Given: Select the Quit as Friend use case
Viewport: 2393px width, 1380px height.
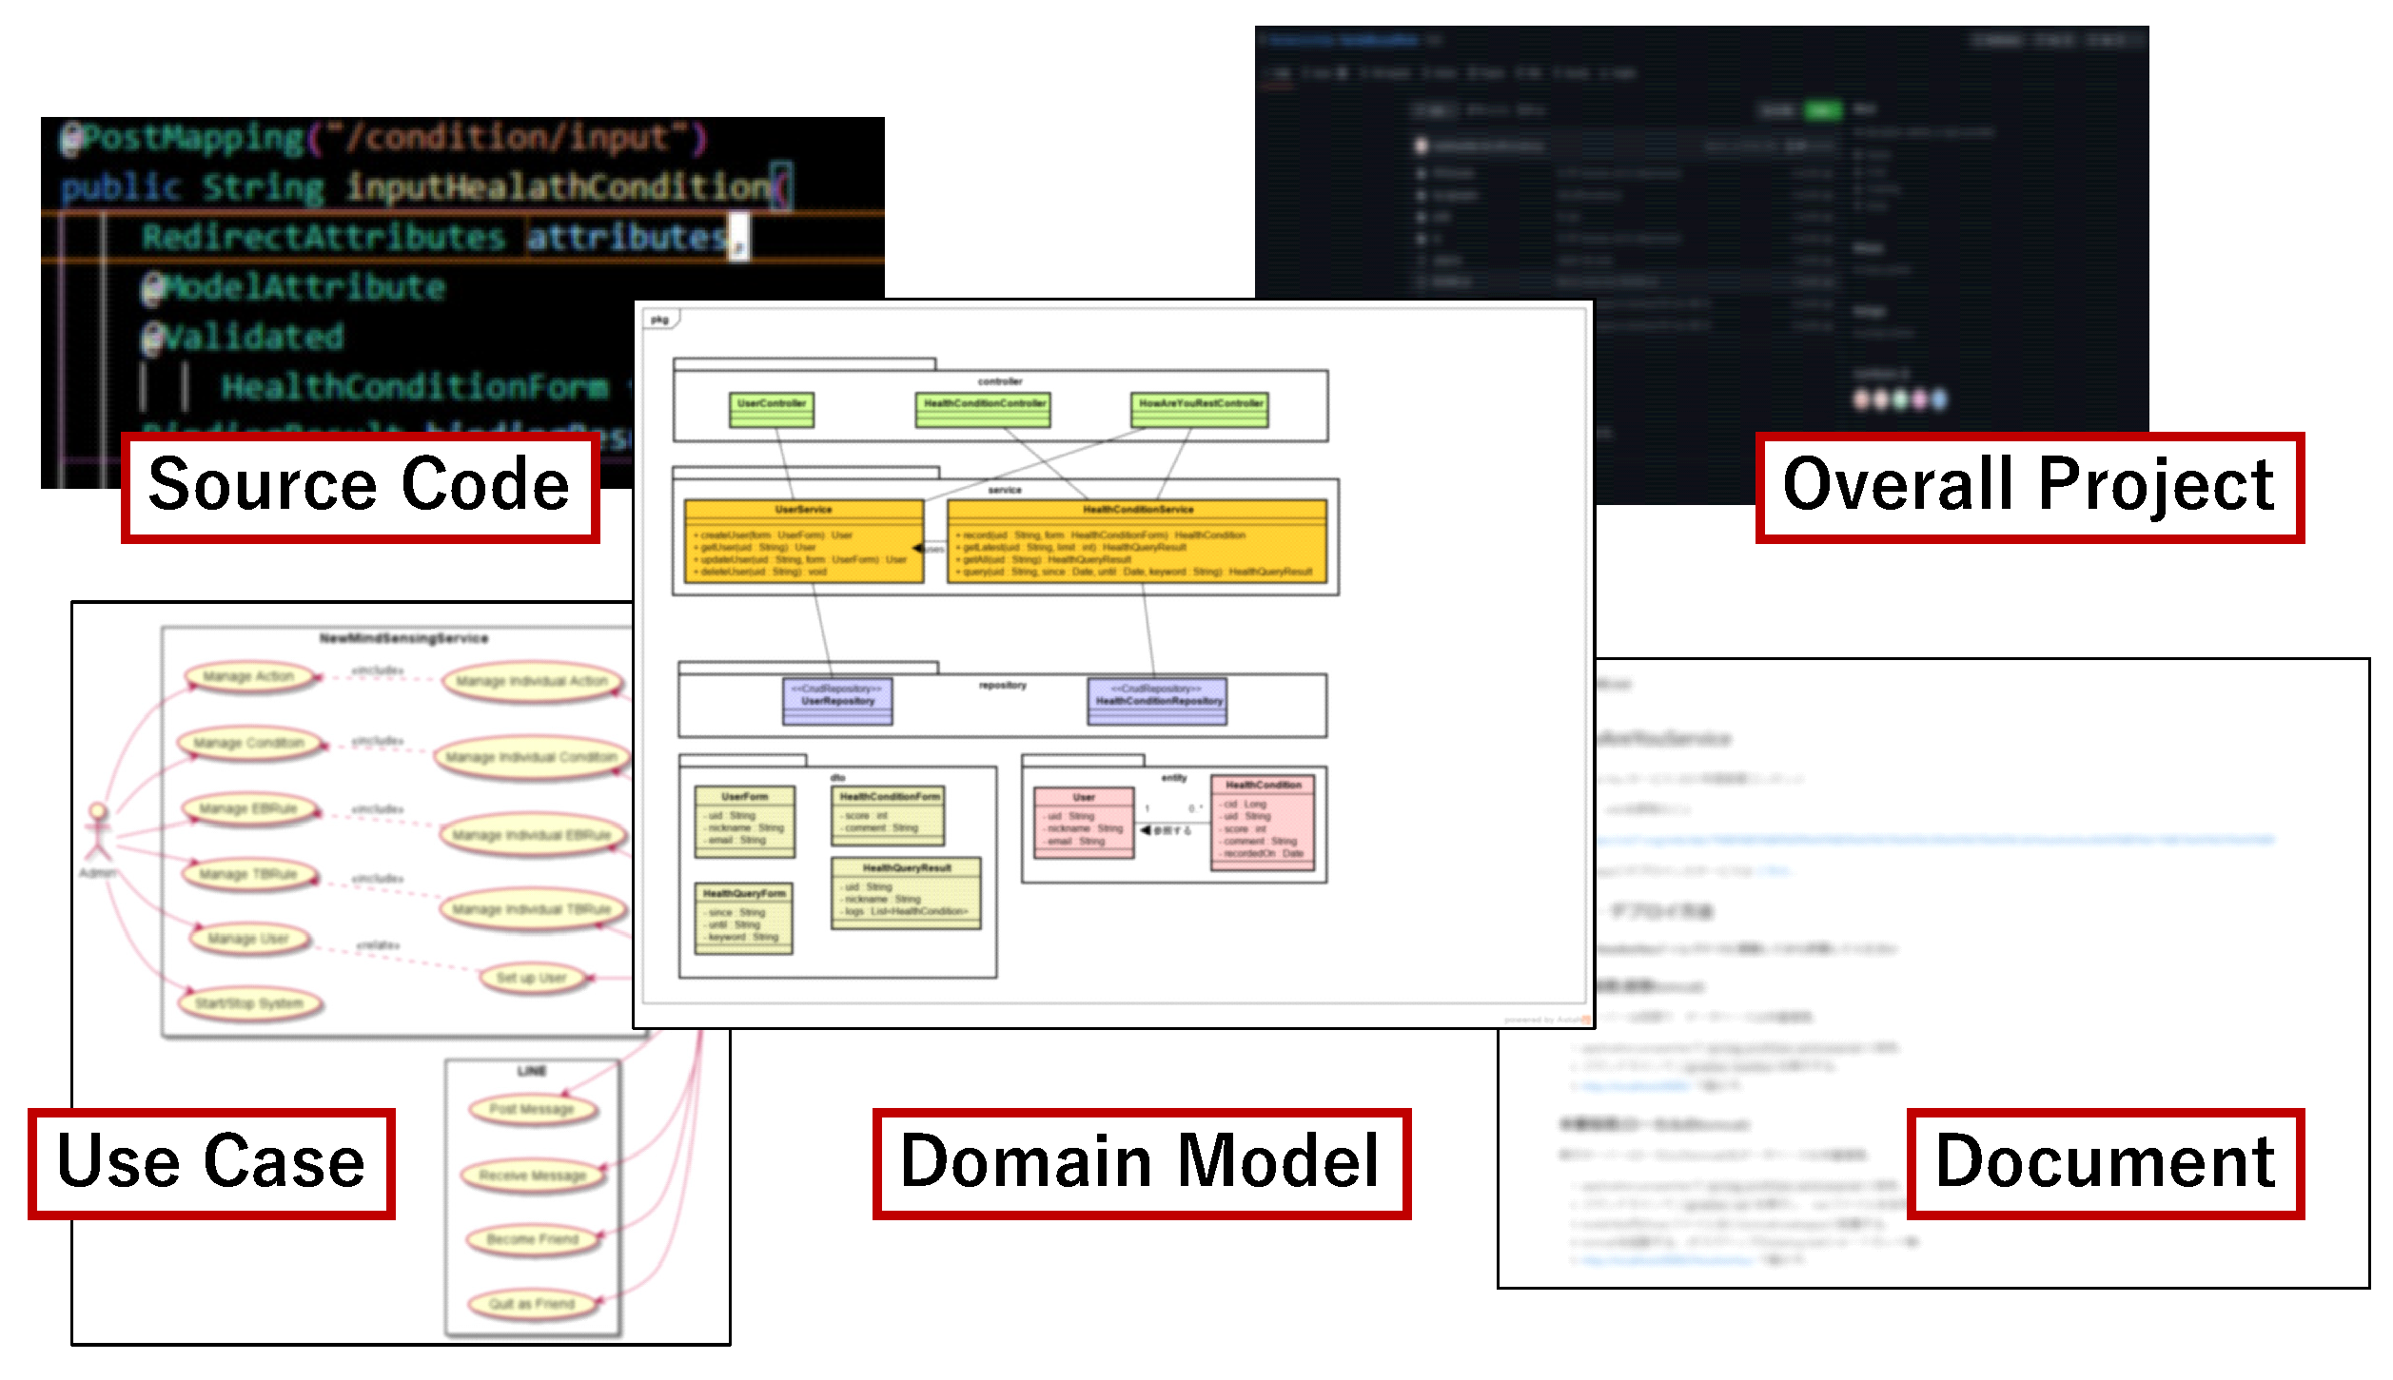Looking at the screenshot, I should [x=532, y=1304].
